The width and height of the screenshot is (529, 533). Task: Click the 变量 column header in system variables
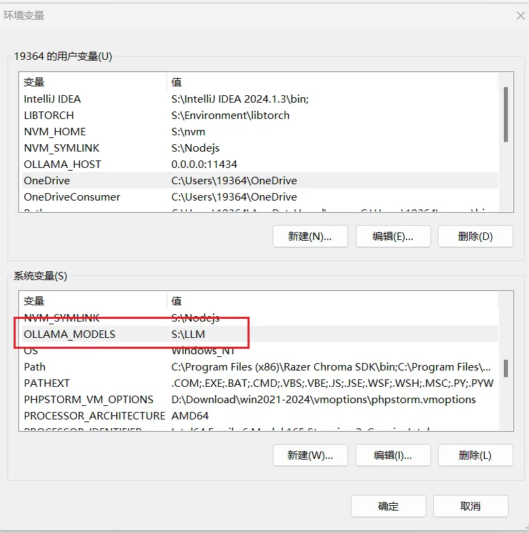(34, 300)
